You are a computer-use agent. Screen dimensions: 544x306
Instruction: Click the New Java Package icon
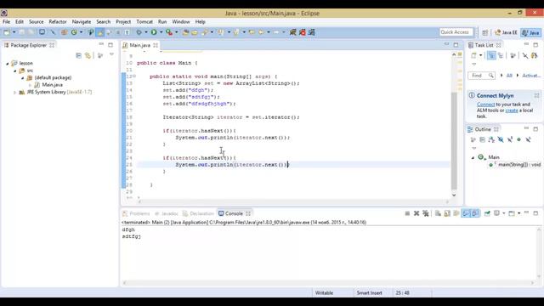click(65, 32)
